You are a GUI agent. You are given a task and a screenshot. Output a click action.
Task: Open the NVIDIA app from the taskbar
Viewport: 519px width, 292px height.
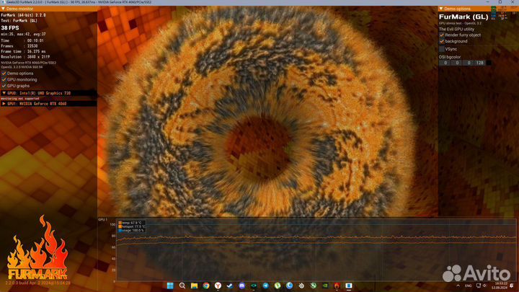tap(325, 286)
